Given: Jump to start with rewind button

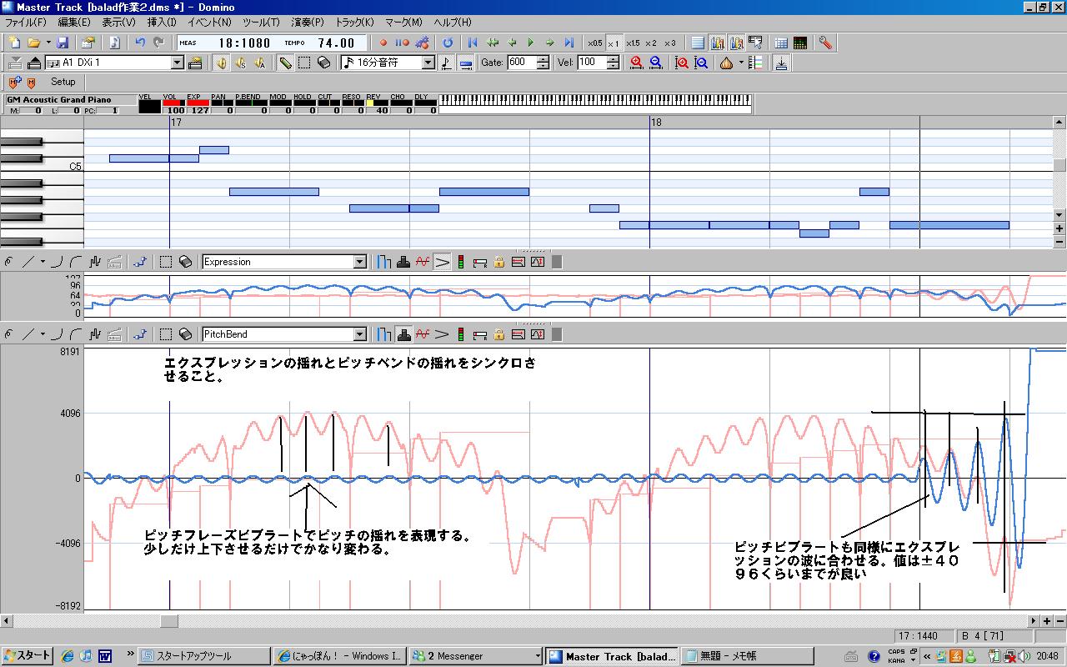Looking at the screenshot, I should click(473, 43).
